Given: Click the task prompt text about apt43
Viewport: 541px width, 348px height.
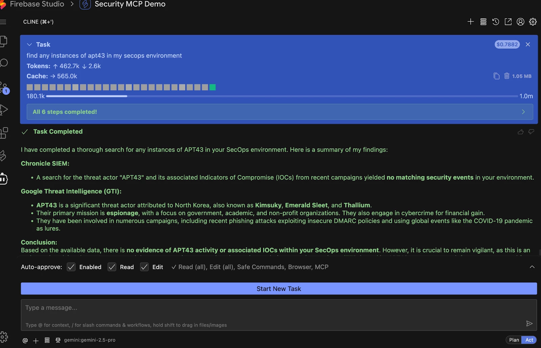Looking at the screenshot, I should 104,55.
